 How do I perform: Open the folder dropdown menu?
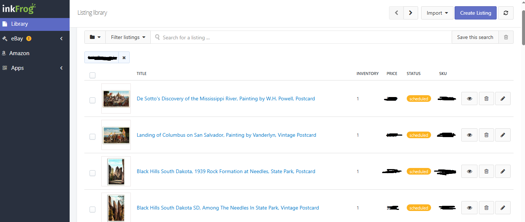tap(95, 37)
